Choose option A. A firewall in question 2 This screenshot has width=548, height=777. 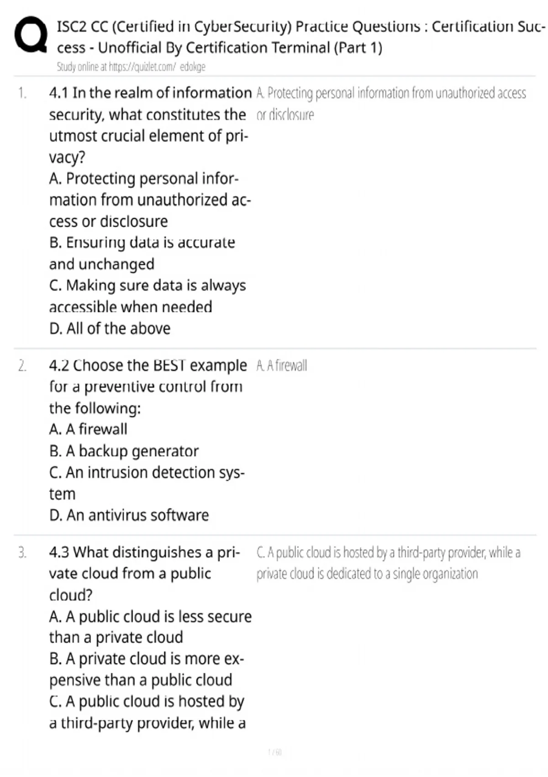(x=88, y=429)
